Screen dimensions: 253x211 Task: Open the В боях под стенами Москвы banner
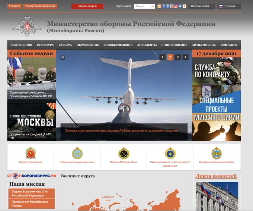pos(32,122)
